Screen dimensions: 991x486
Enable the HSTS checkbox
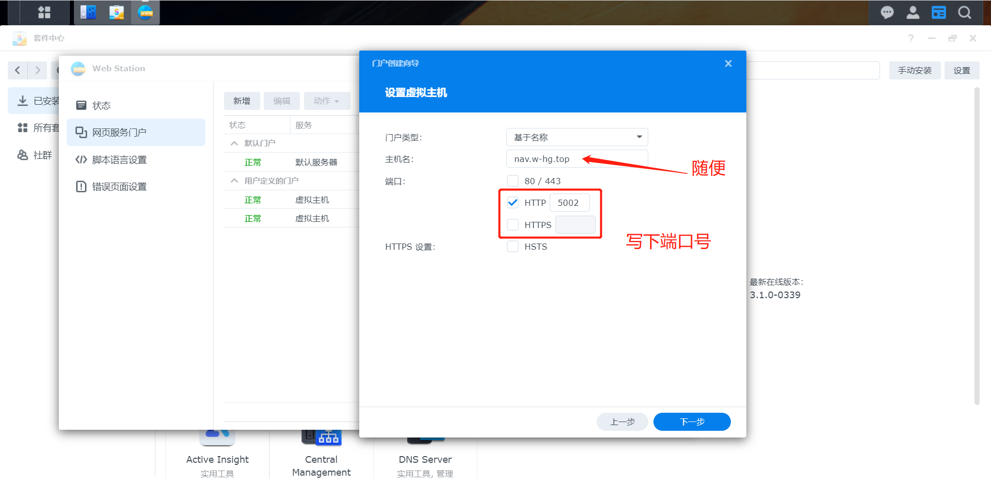point(513,247)
